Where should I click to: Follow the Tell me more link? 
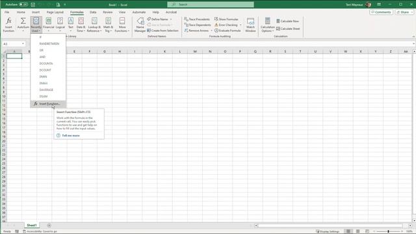(71, 136)
